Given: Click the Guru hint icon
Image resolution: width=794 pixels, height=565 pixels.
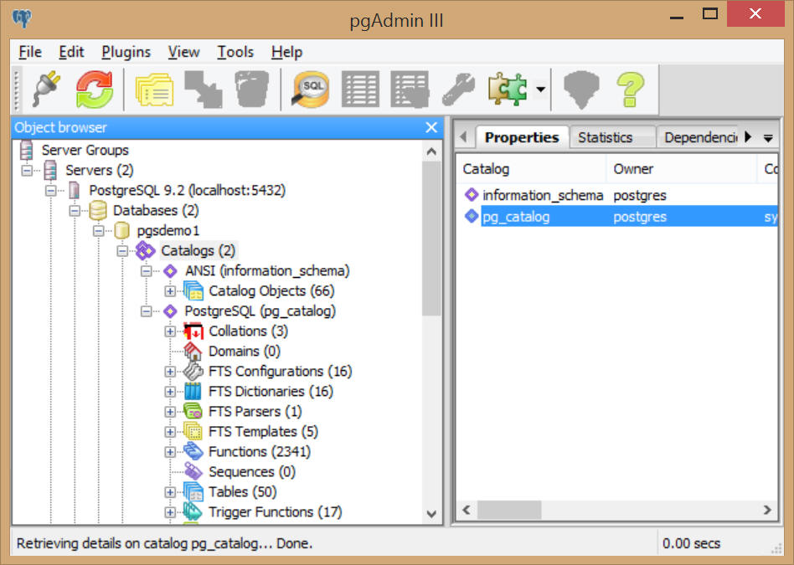Looking at the screenshot, I should pos(581,90).
